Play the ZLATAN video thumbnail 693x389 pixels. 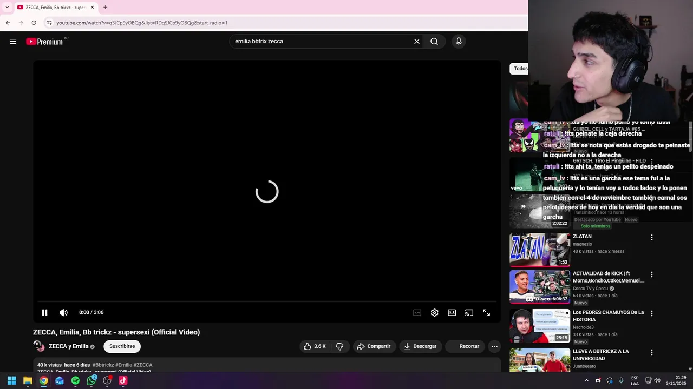pos(540,250)
